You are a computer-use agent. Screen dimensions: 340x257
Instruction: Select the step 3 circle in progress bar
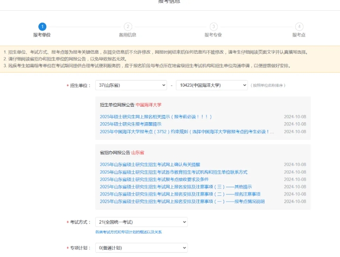click(x=214, y=27)
